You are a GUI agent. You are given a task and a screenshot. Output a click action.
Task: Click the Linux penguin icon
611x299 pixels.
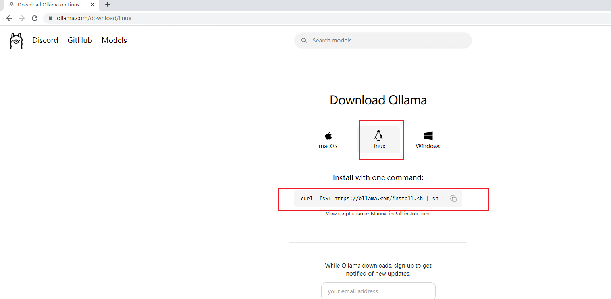[378, 136]
